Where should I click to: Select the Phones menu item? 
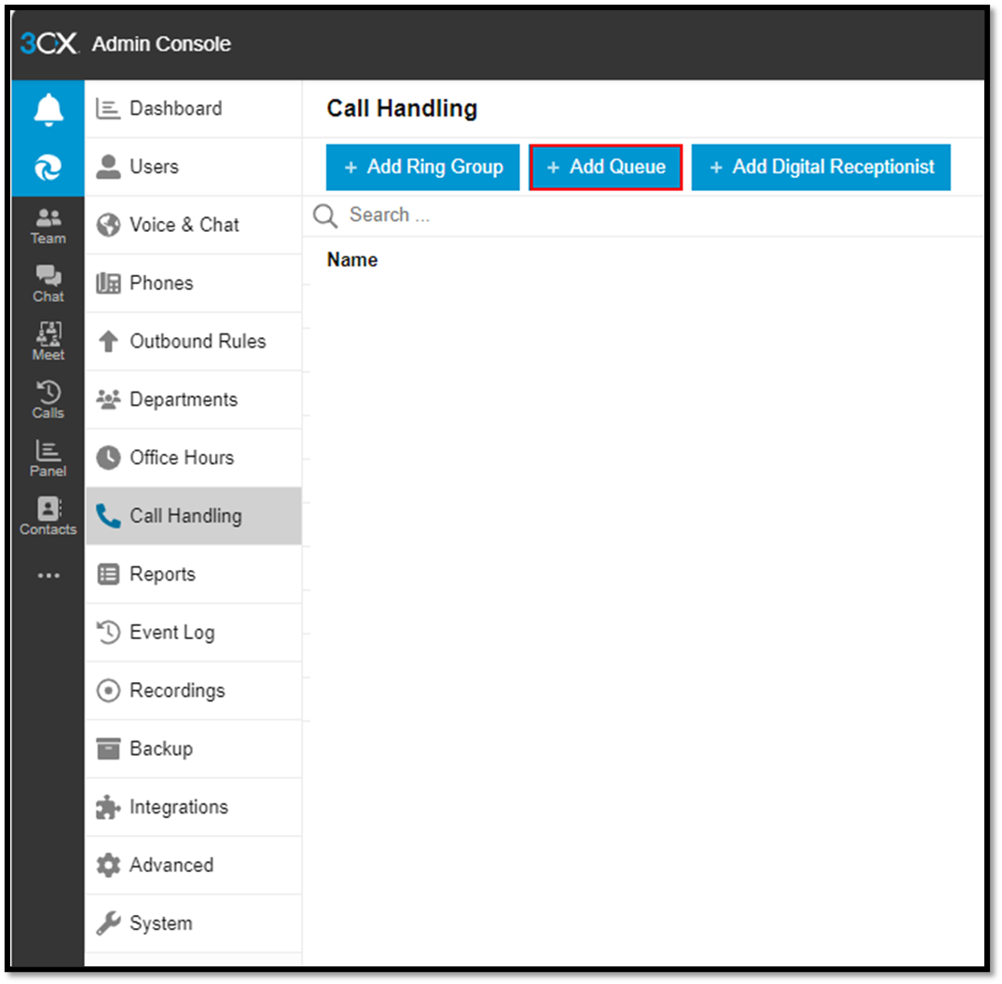pyautogui.click(x=163, y=282)
